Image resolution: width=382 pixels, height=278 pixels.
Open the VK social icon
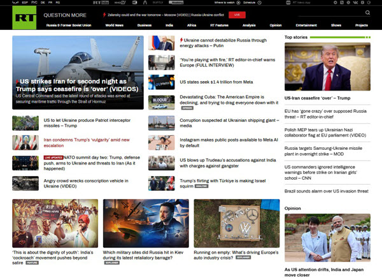tap(355, 3)
